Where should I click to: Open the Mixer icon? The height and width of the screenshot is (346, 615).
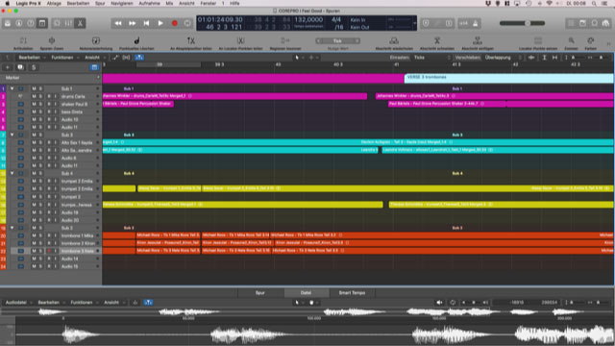68,23
